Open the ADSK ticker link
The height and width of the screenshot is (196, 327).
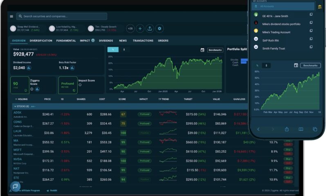[x=18, y=112]
